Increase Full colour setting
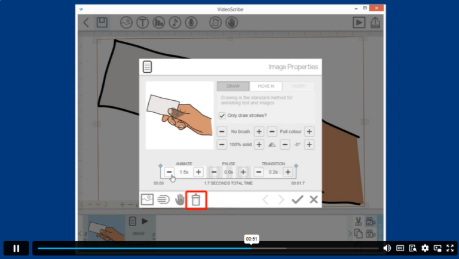The image size is (459, 259). 309,131
